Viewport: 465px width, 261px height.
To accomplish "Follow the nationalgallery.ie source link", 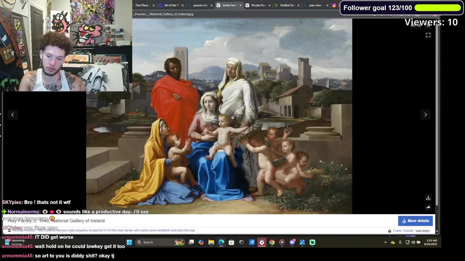I will [x=117, y=230].
